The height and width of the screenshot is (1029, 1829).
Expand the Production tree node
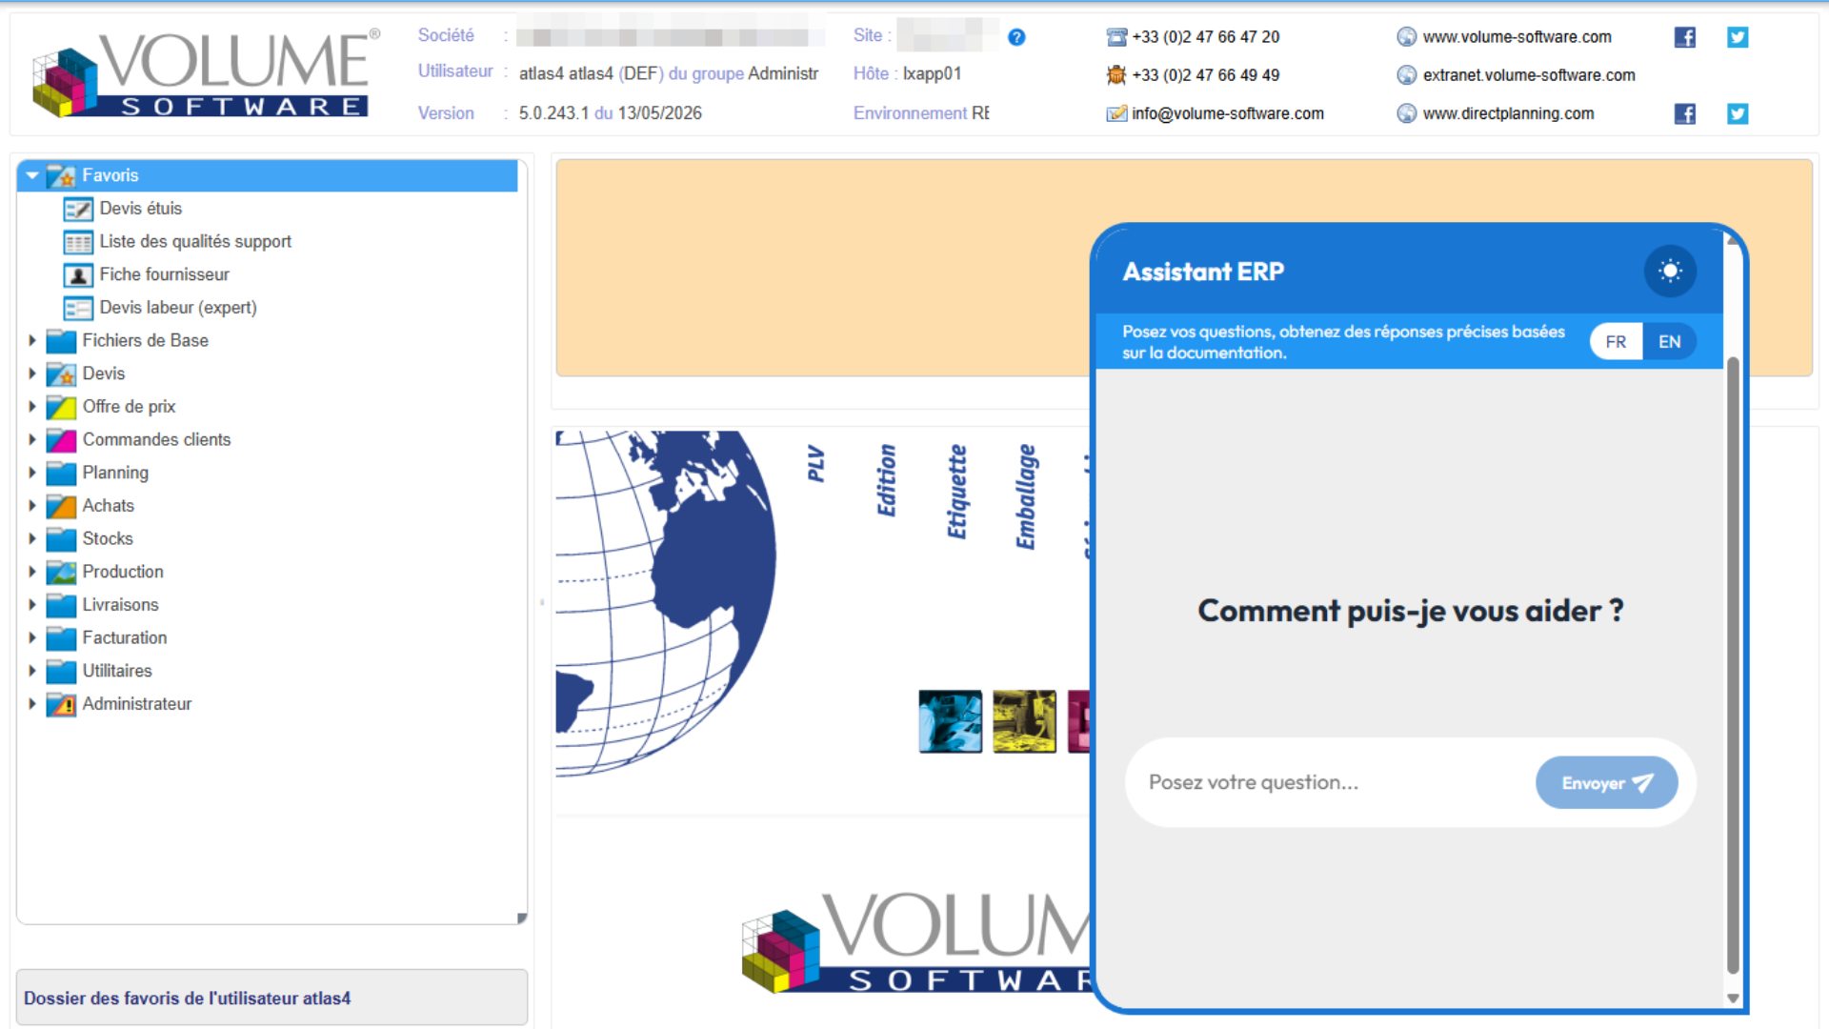pos(32,572)
